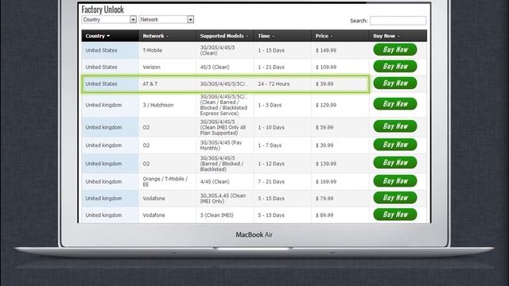Screen dimensions: 509x286
Task: Click the 1 - 21 Days time cell
Action: [x=282, y=67]
